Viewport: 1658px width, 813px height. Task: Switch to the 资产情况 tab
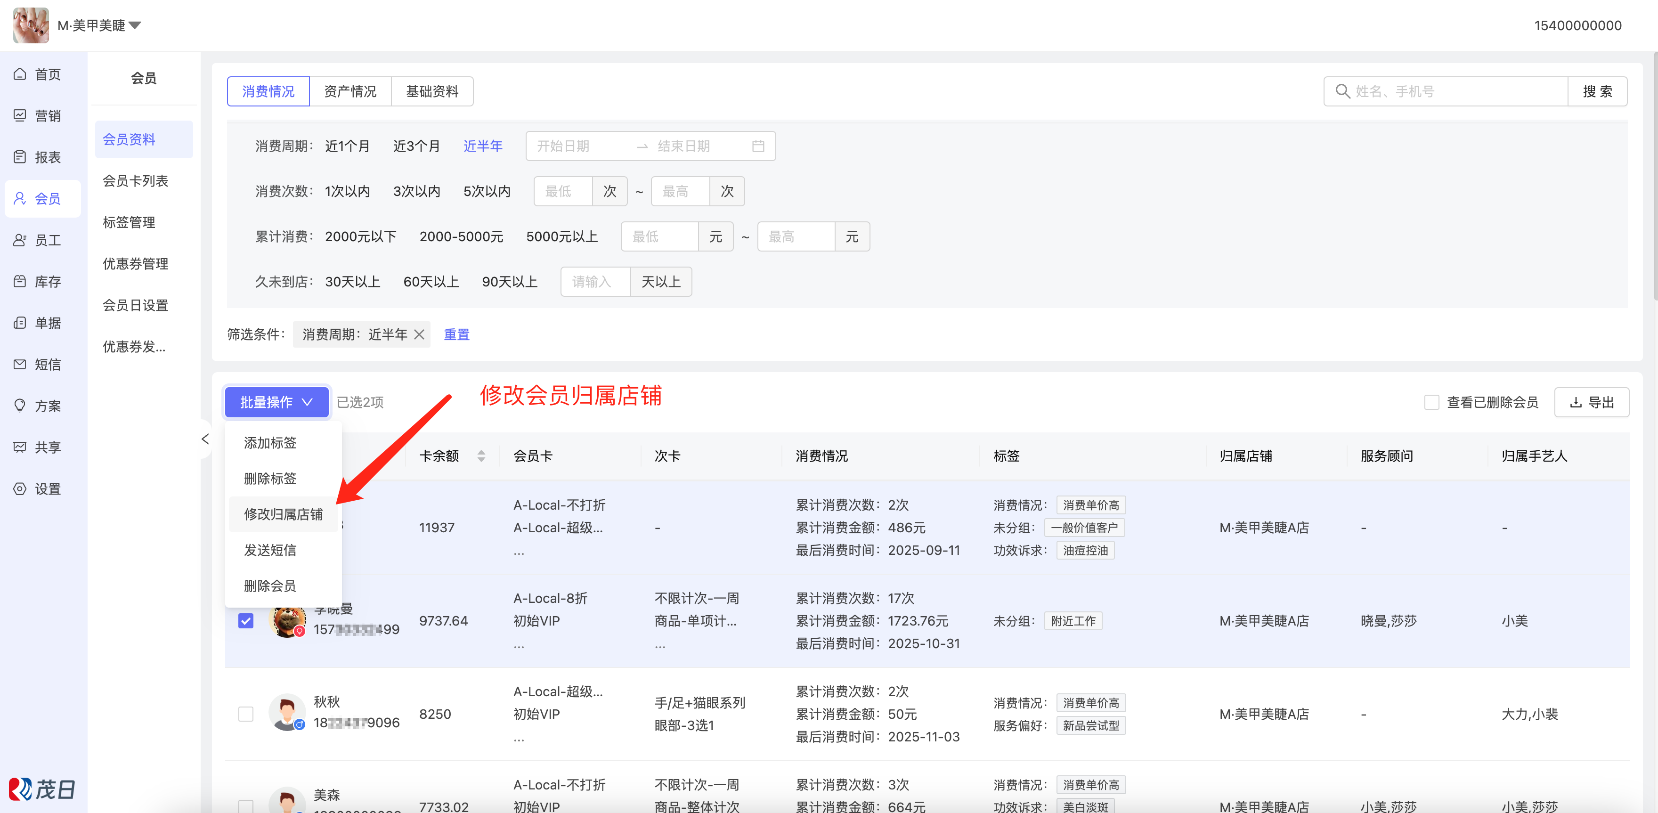click(350, 91)
